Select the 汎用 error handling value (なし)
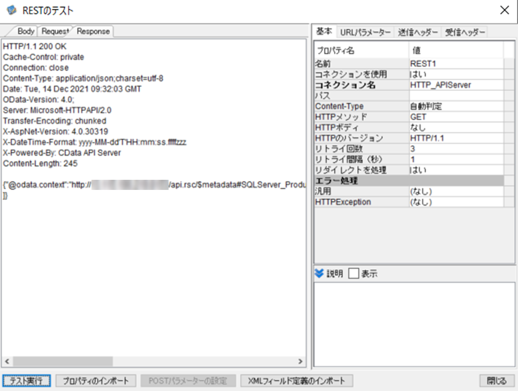518x391 pixels. [x=456, y=191]
